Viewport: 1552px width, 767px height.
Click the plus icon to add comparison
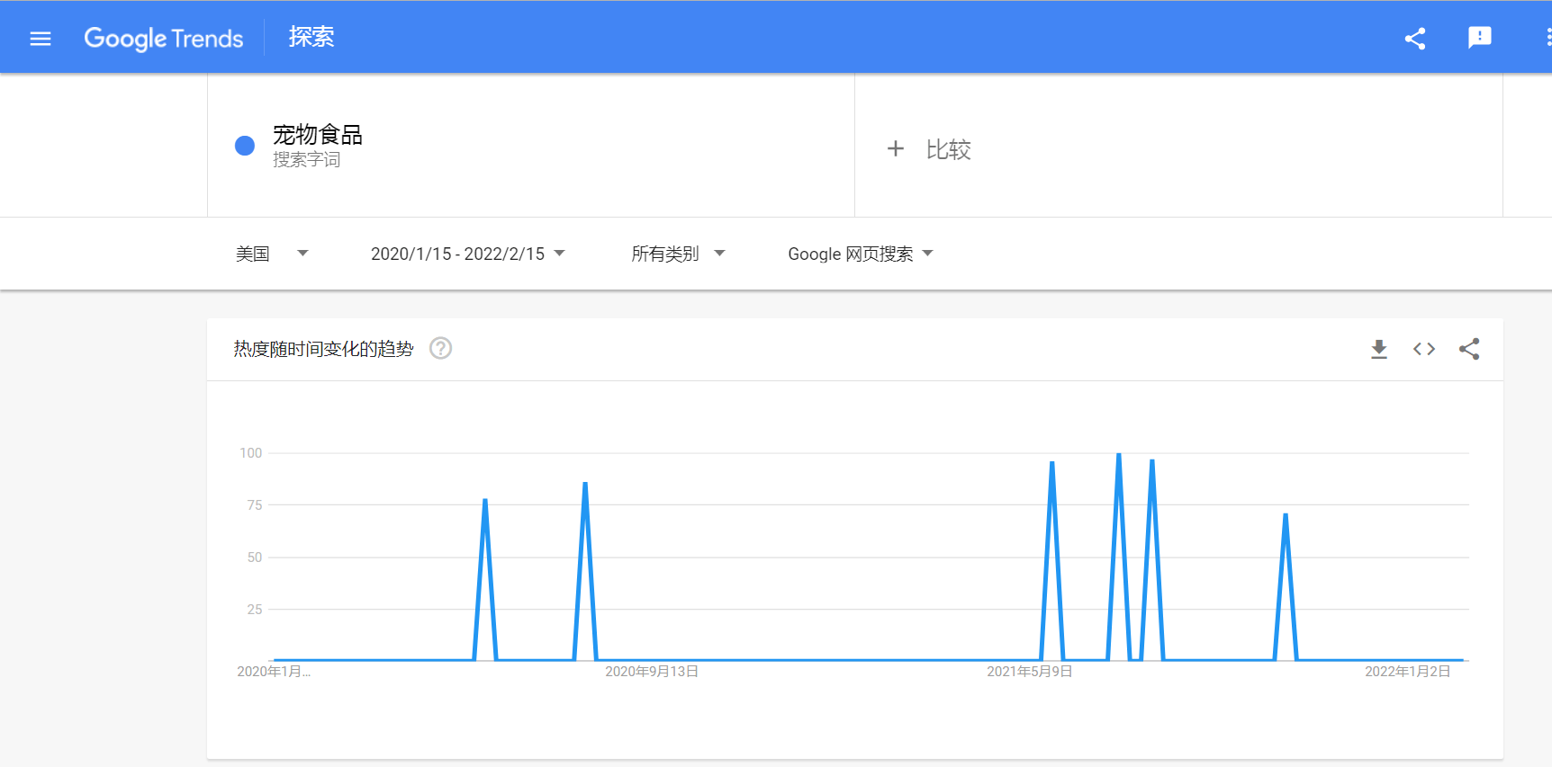895,148
